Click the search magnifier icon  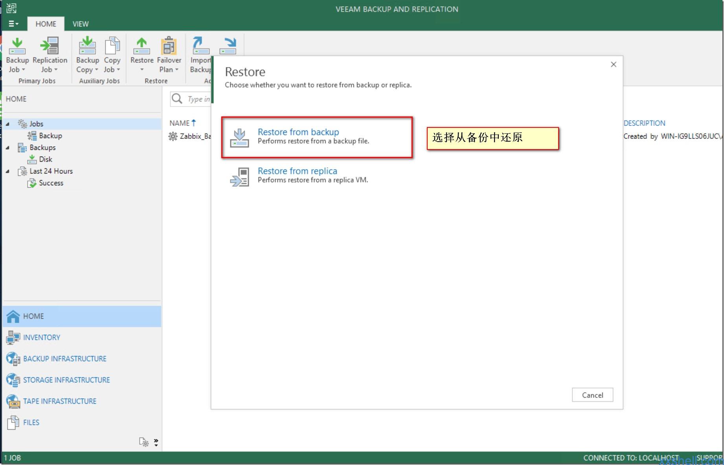177,98
